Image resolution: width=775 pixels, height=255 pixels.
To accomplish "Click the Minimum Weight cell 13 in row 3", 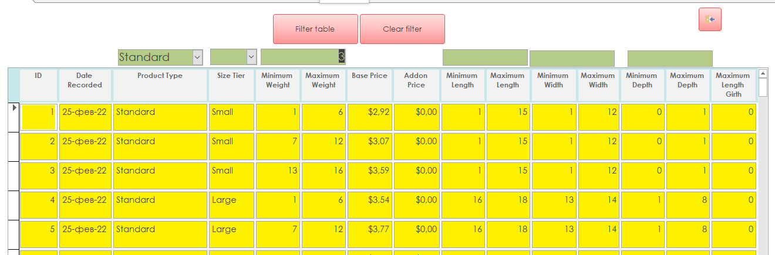I will 278,176.
